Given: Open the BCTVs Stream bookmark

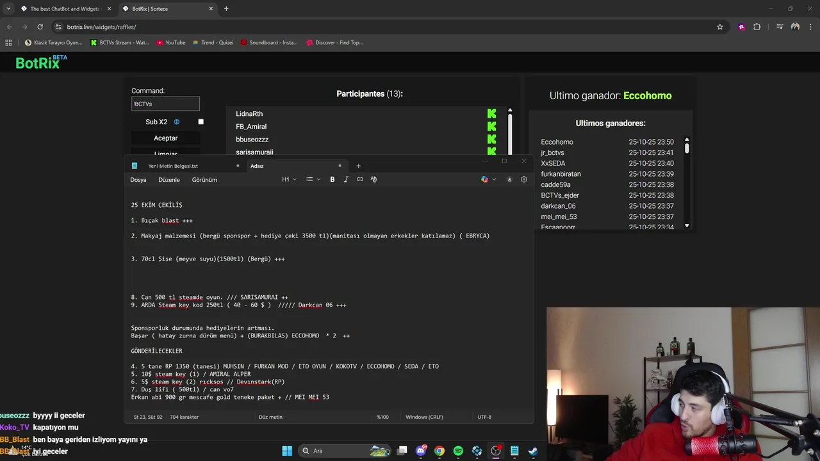Looking at the screenshot, I should (120, 43).
